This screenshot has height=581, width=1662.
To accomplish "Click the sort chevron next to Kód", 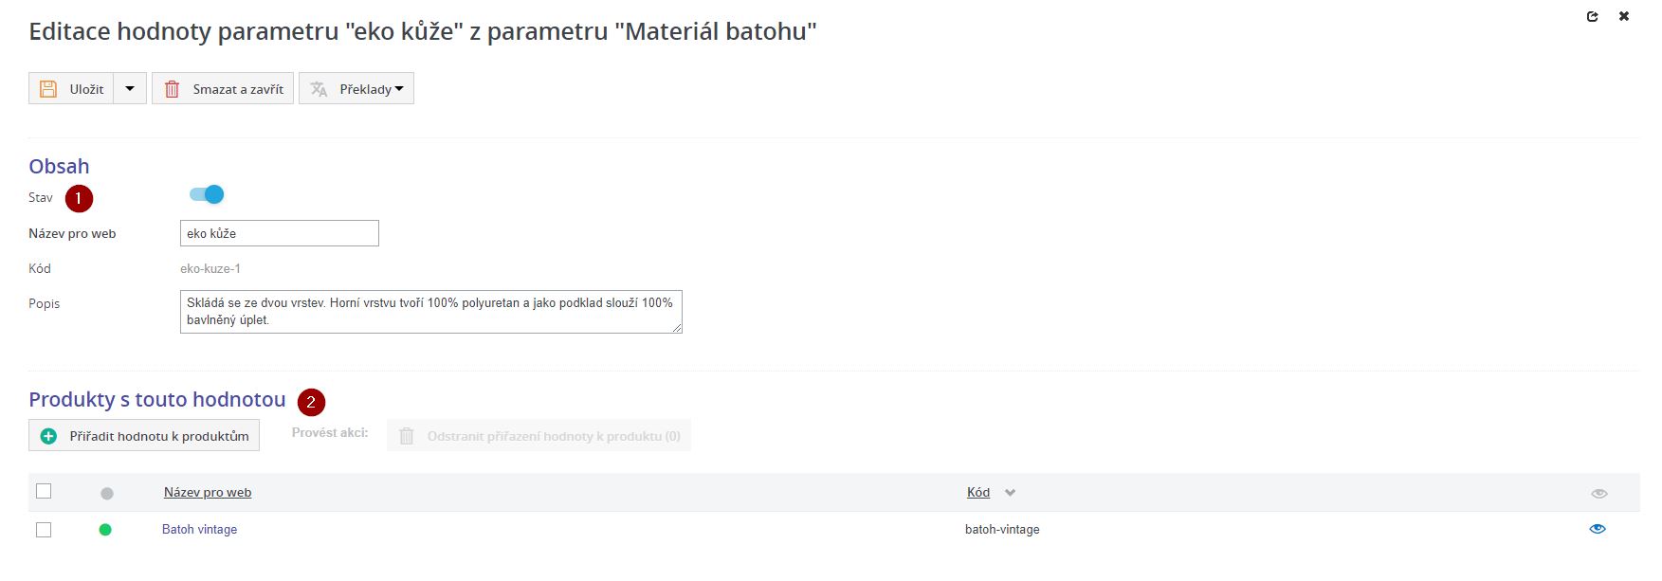I will (1011, 493).
